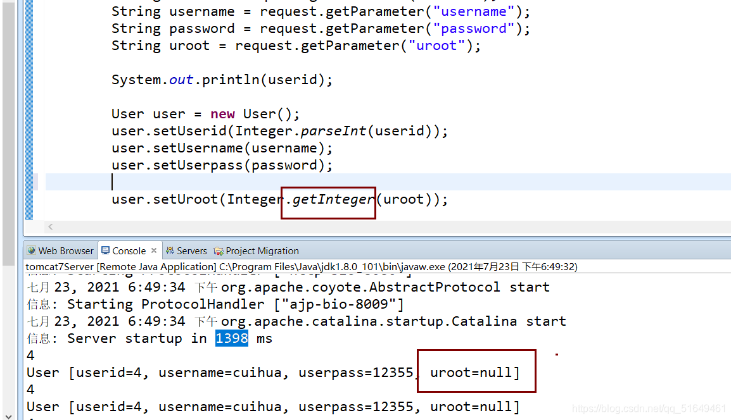The width and height of the screenshot is (731, 420).
Task: Click the CSDN blog watermark link
Action: point(649,409)
